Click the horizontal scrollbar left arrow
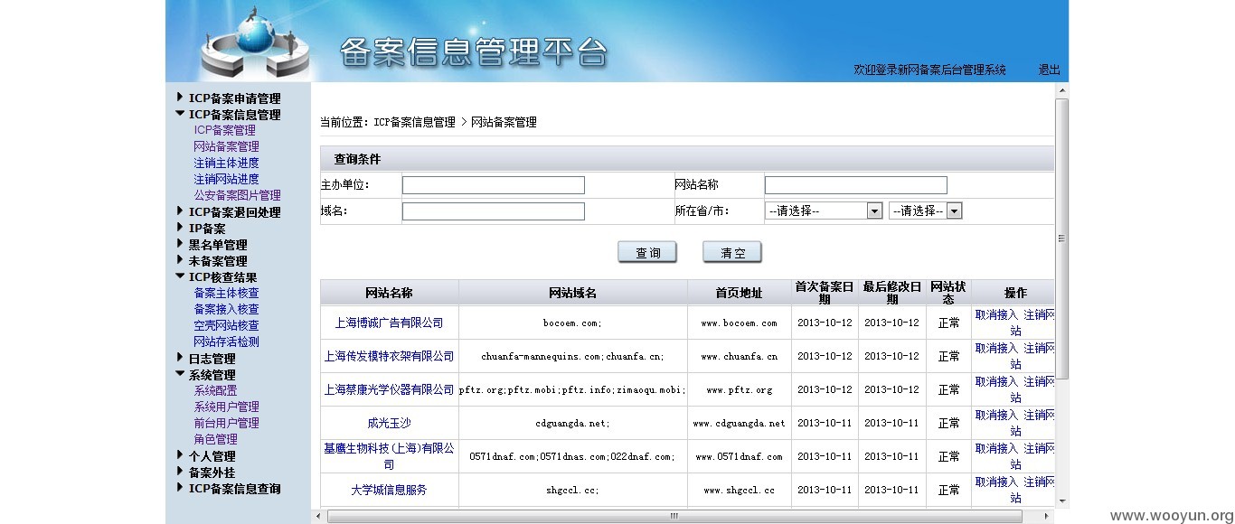This screenshot has height=524, width=1235. (318, 516)
